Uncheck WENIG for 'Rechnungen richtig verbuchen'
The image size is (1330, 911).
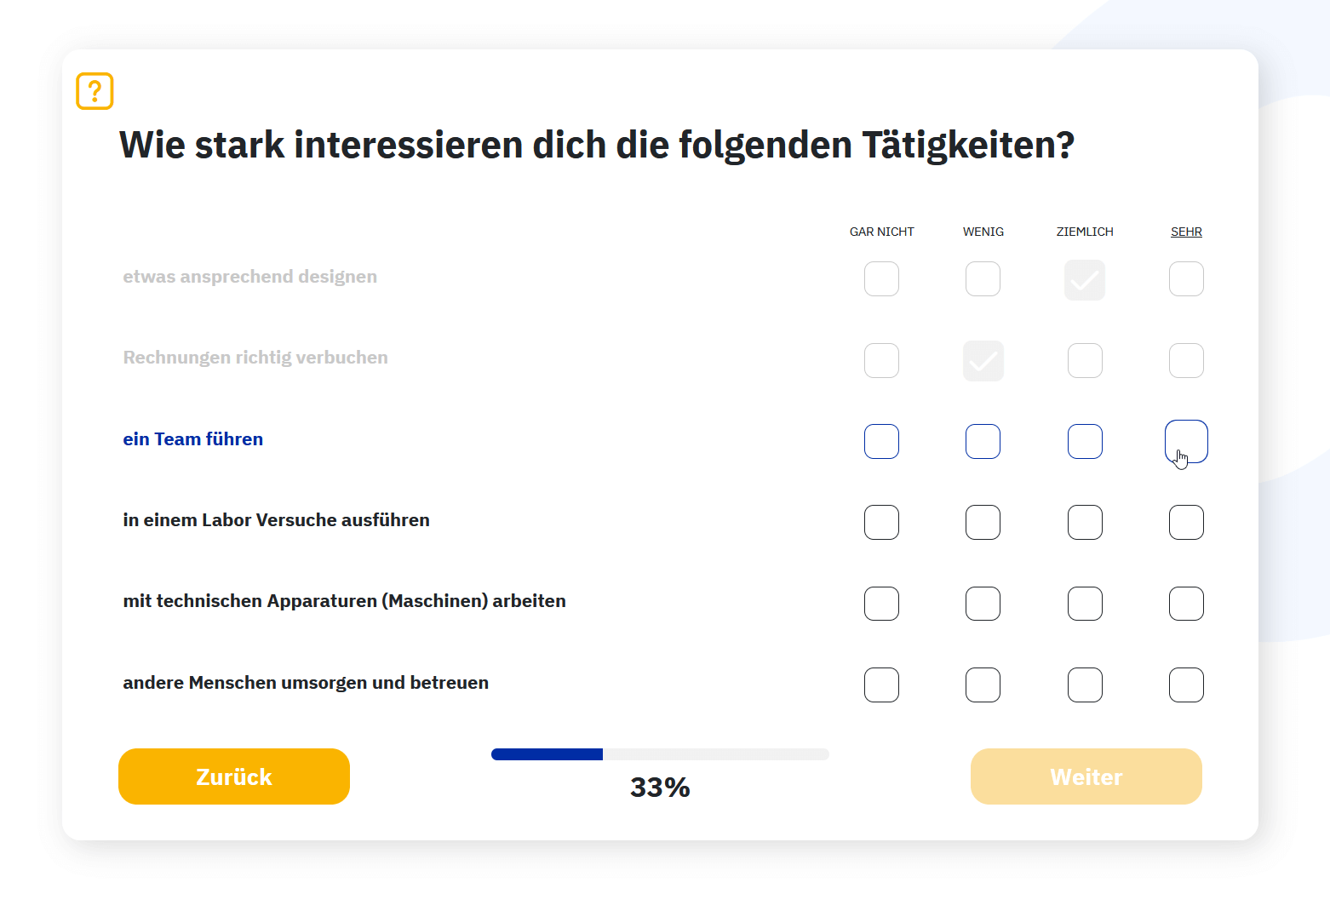(983, 360)
